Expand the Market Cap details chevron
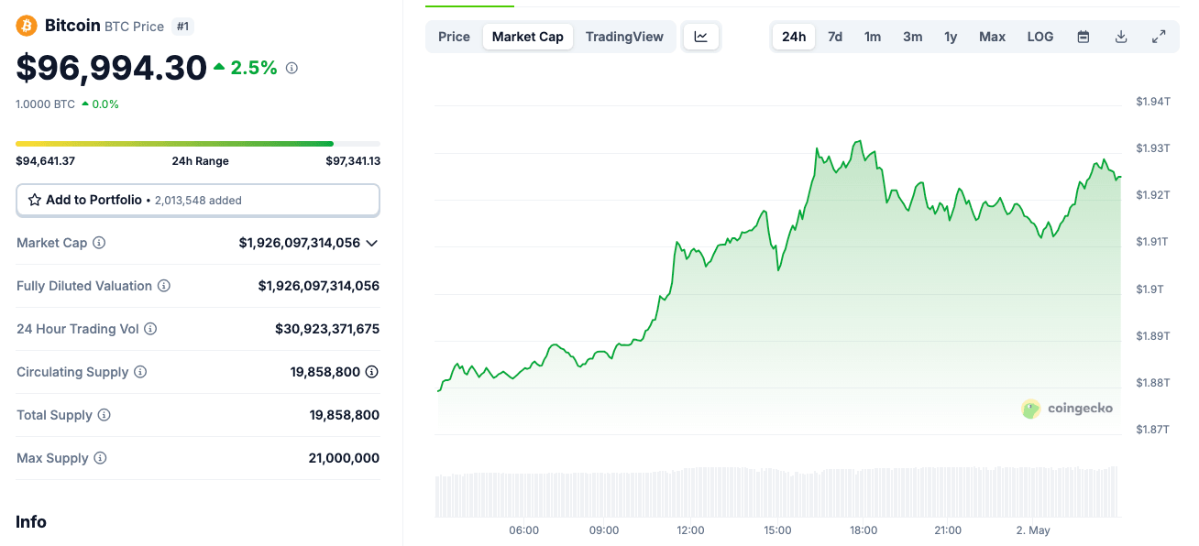 371,243
